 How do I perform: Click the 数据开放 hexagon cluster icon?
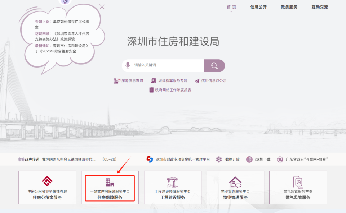pyautogui.click(x=219, y=159)
